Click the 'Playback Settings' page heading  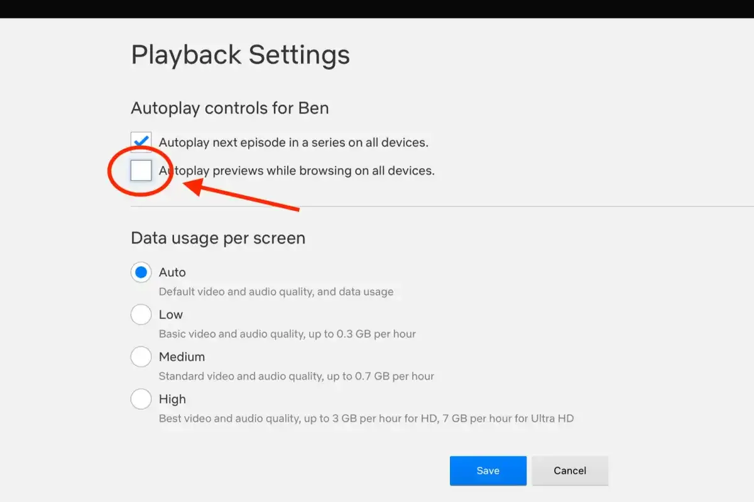click(240, 55)
